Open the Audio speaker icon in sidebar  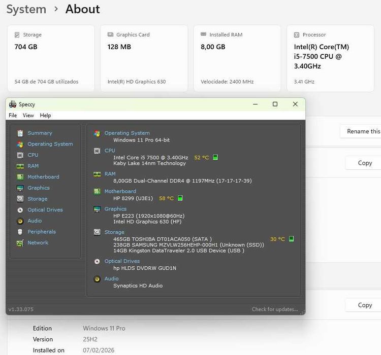(20, 221)
